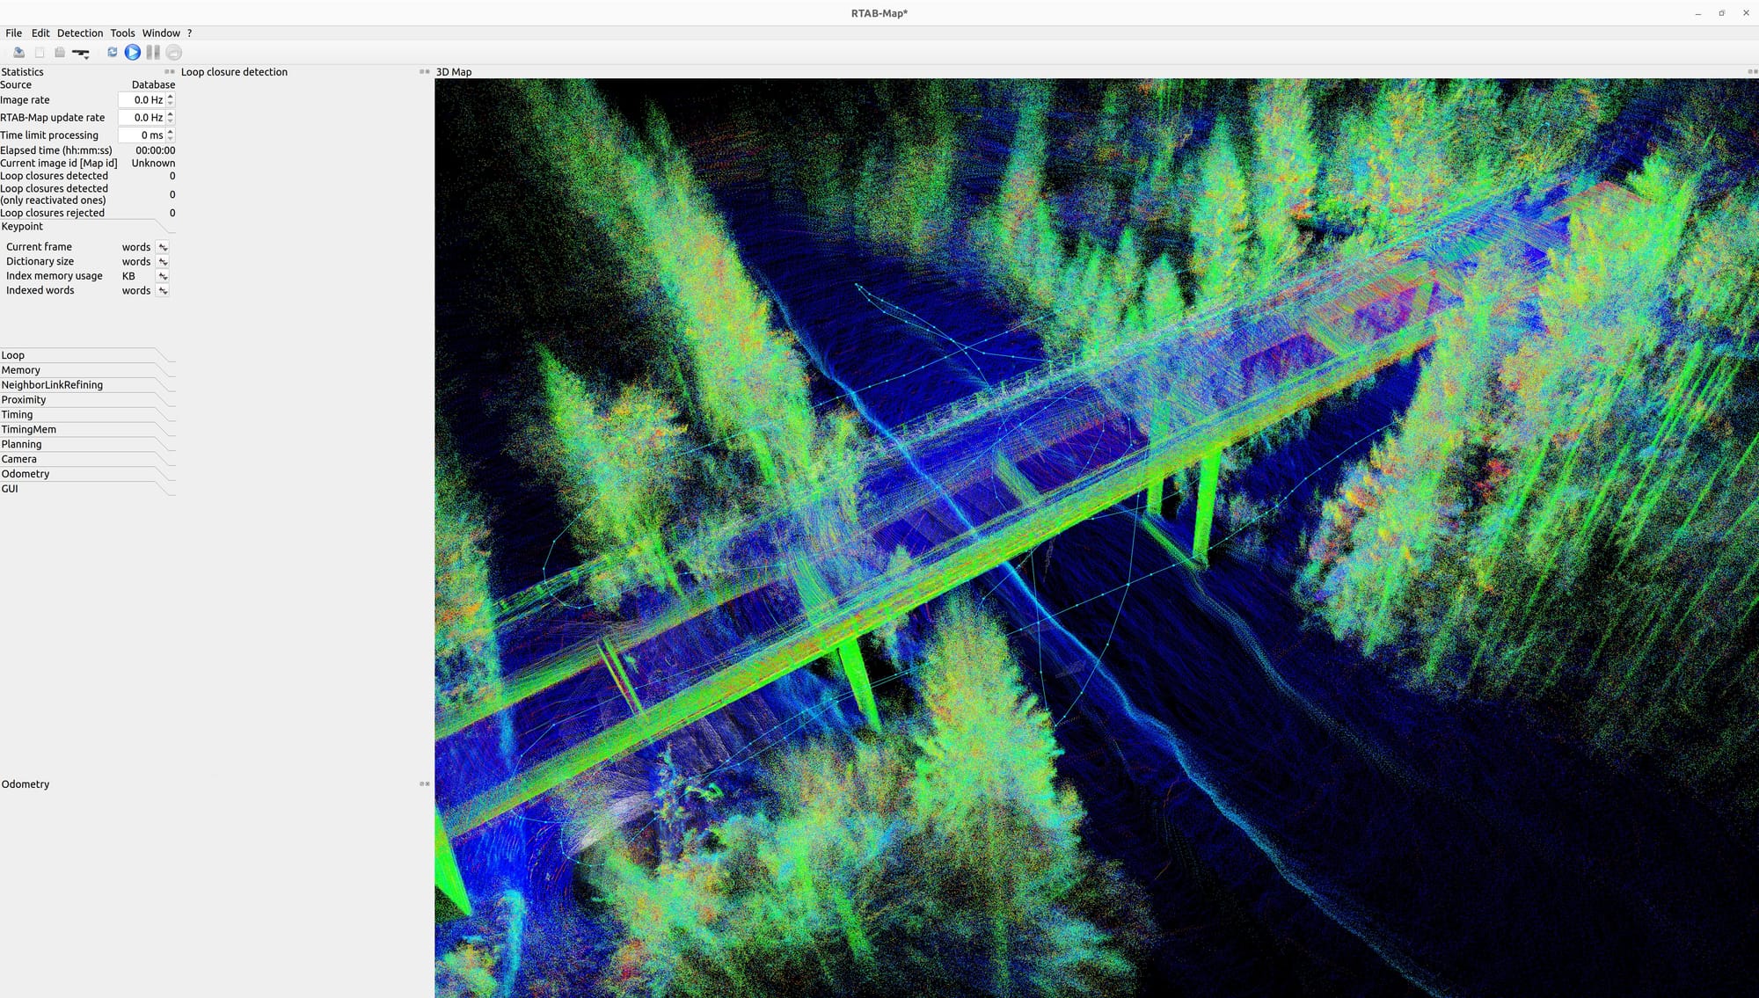Plot the Dictionary size statistic
The image size is (1759, 998).
click(x=163, y=262)
